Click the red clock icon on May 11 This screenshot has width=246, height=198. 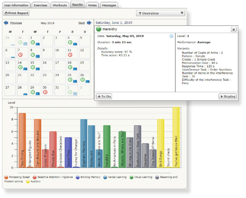70,55
